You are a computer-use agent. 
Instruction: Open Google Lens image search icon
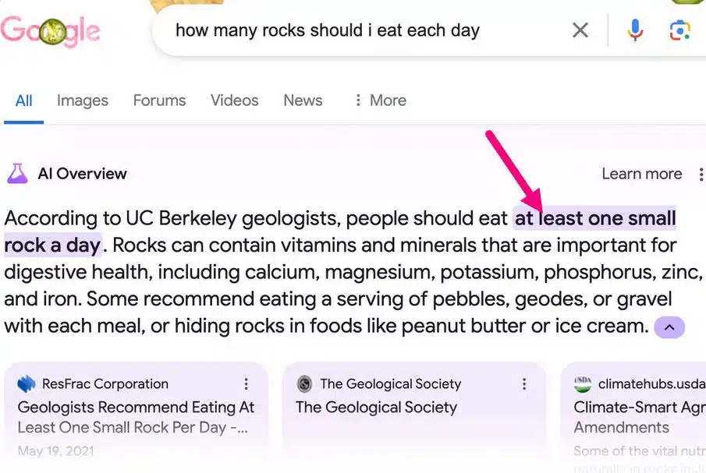(679, 30)
